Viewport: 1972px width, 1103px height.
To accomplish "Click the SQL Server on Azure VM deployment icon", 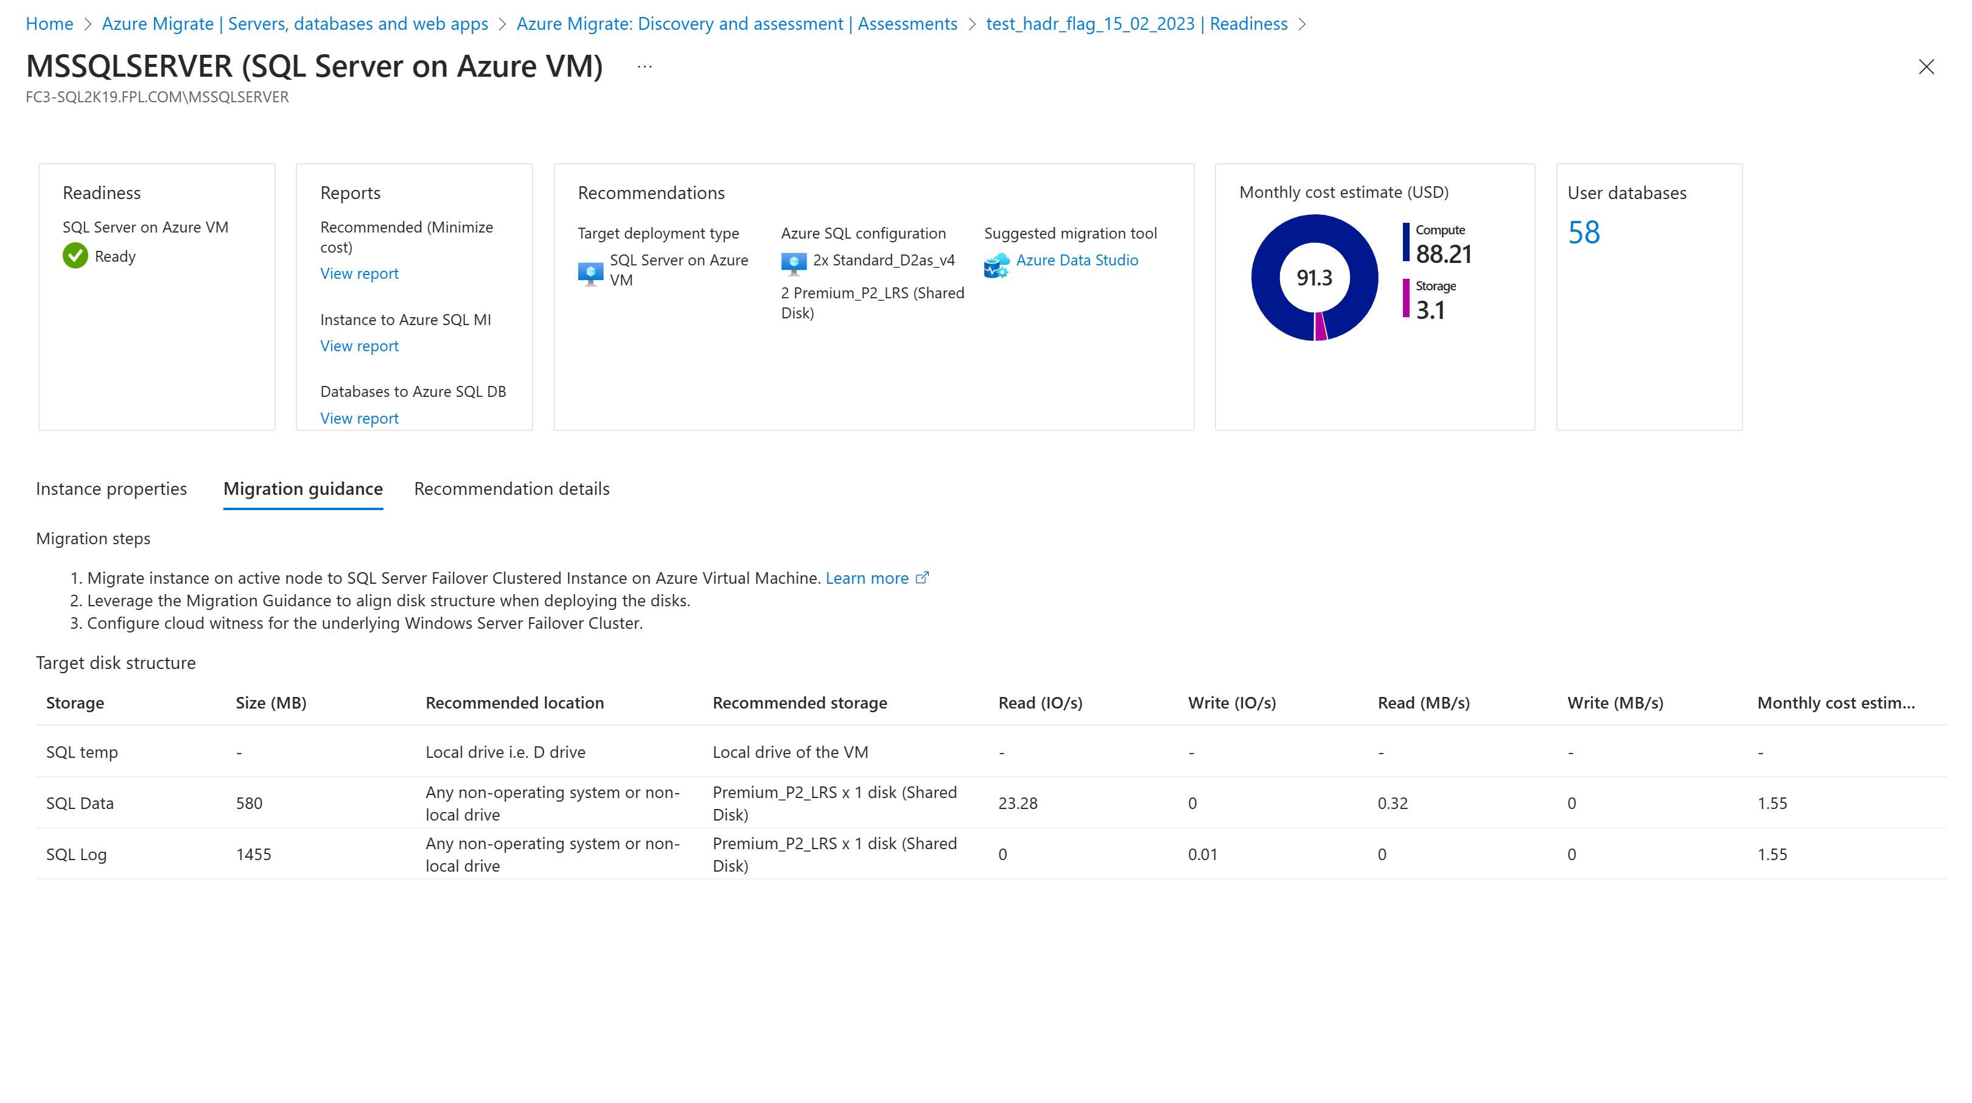I will tap(589, 268).
